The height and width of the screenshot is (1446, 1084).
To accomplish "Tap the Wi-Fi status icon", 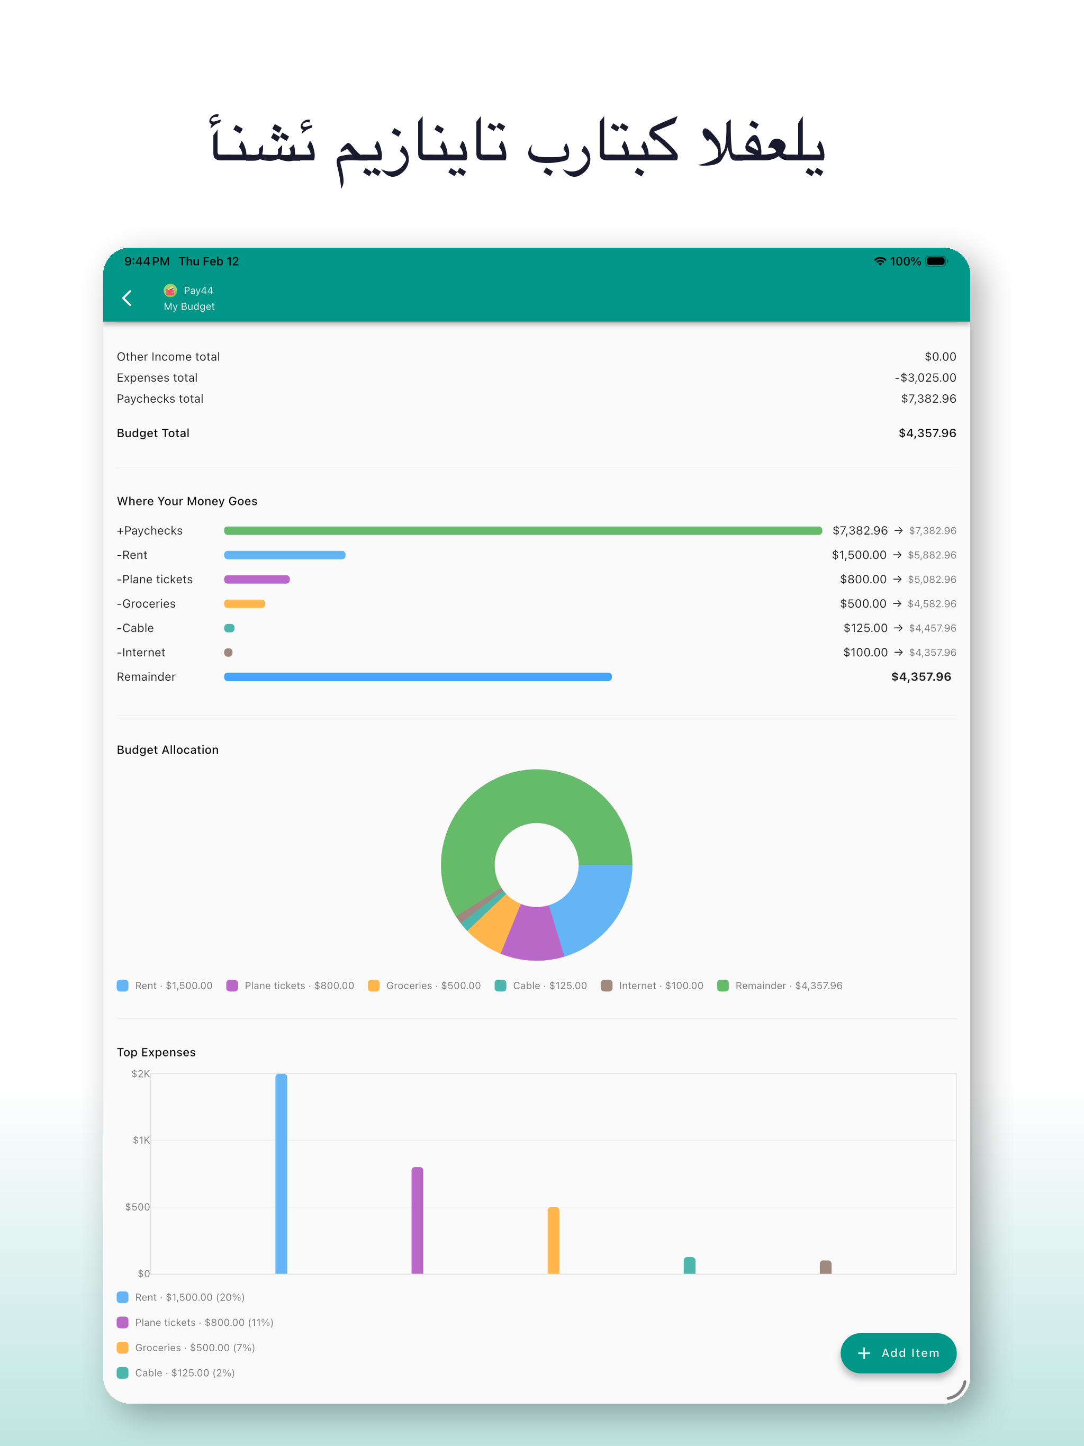I will click(x=880, y=261).
